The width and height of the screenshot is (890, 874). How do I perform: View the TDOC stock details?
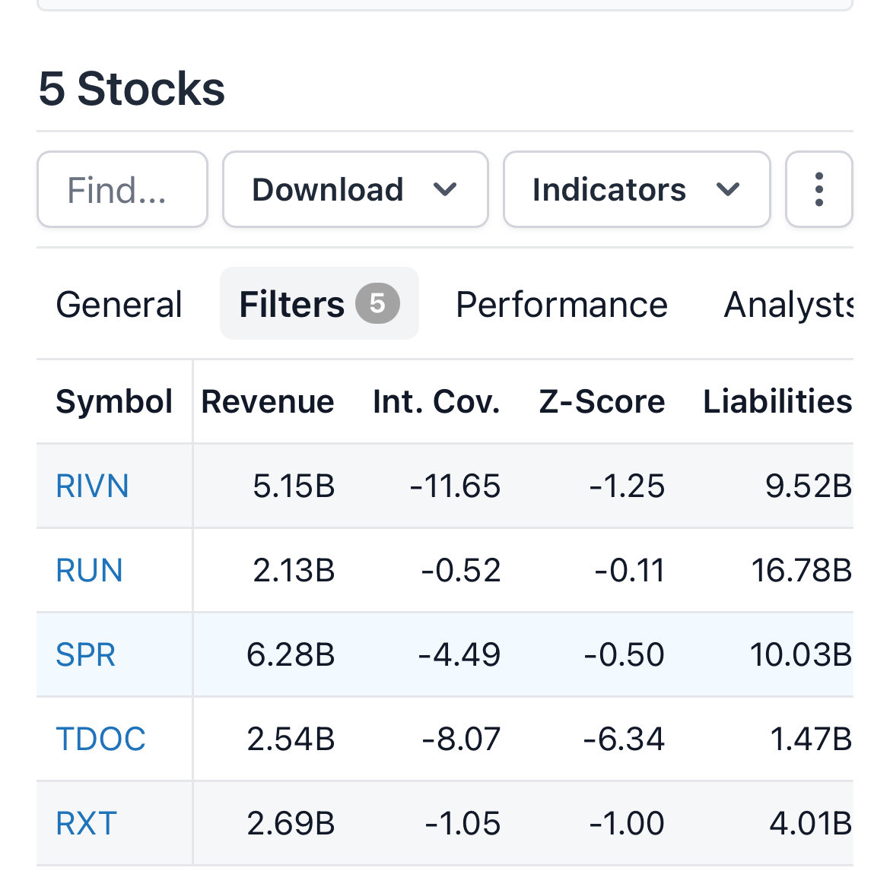[x=100, y=739]
